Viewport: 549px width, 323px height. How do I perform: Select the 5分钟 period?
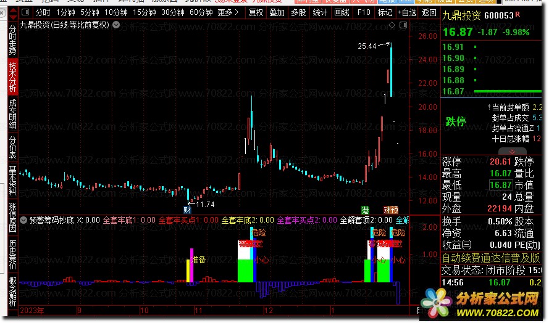pyautogui.click(x=90, y=12)
